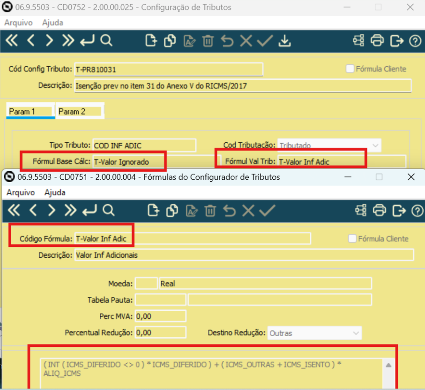Image resolution: width=425 pixels, height=390 pixels.
Task: Click Cód Config Tributo field
Action: (x=169, y=69)
